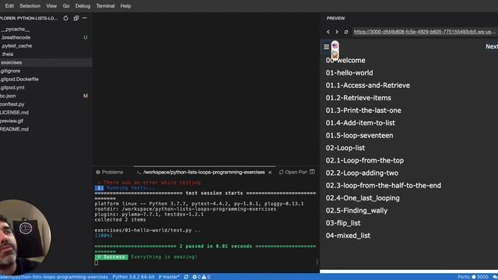This screenshot has height=280, width=498.
Task: Synchronize changes icon in status bar
Action: [x=186, y=277]
